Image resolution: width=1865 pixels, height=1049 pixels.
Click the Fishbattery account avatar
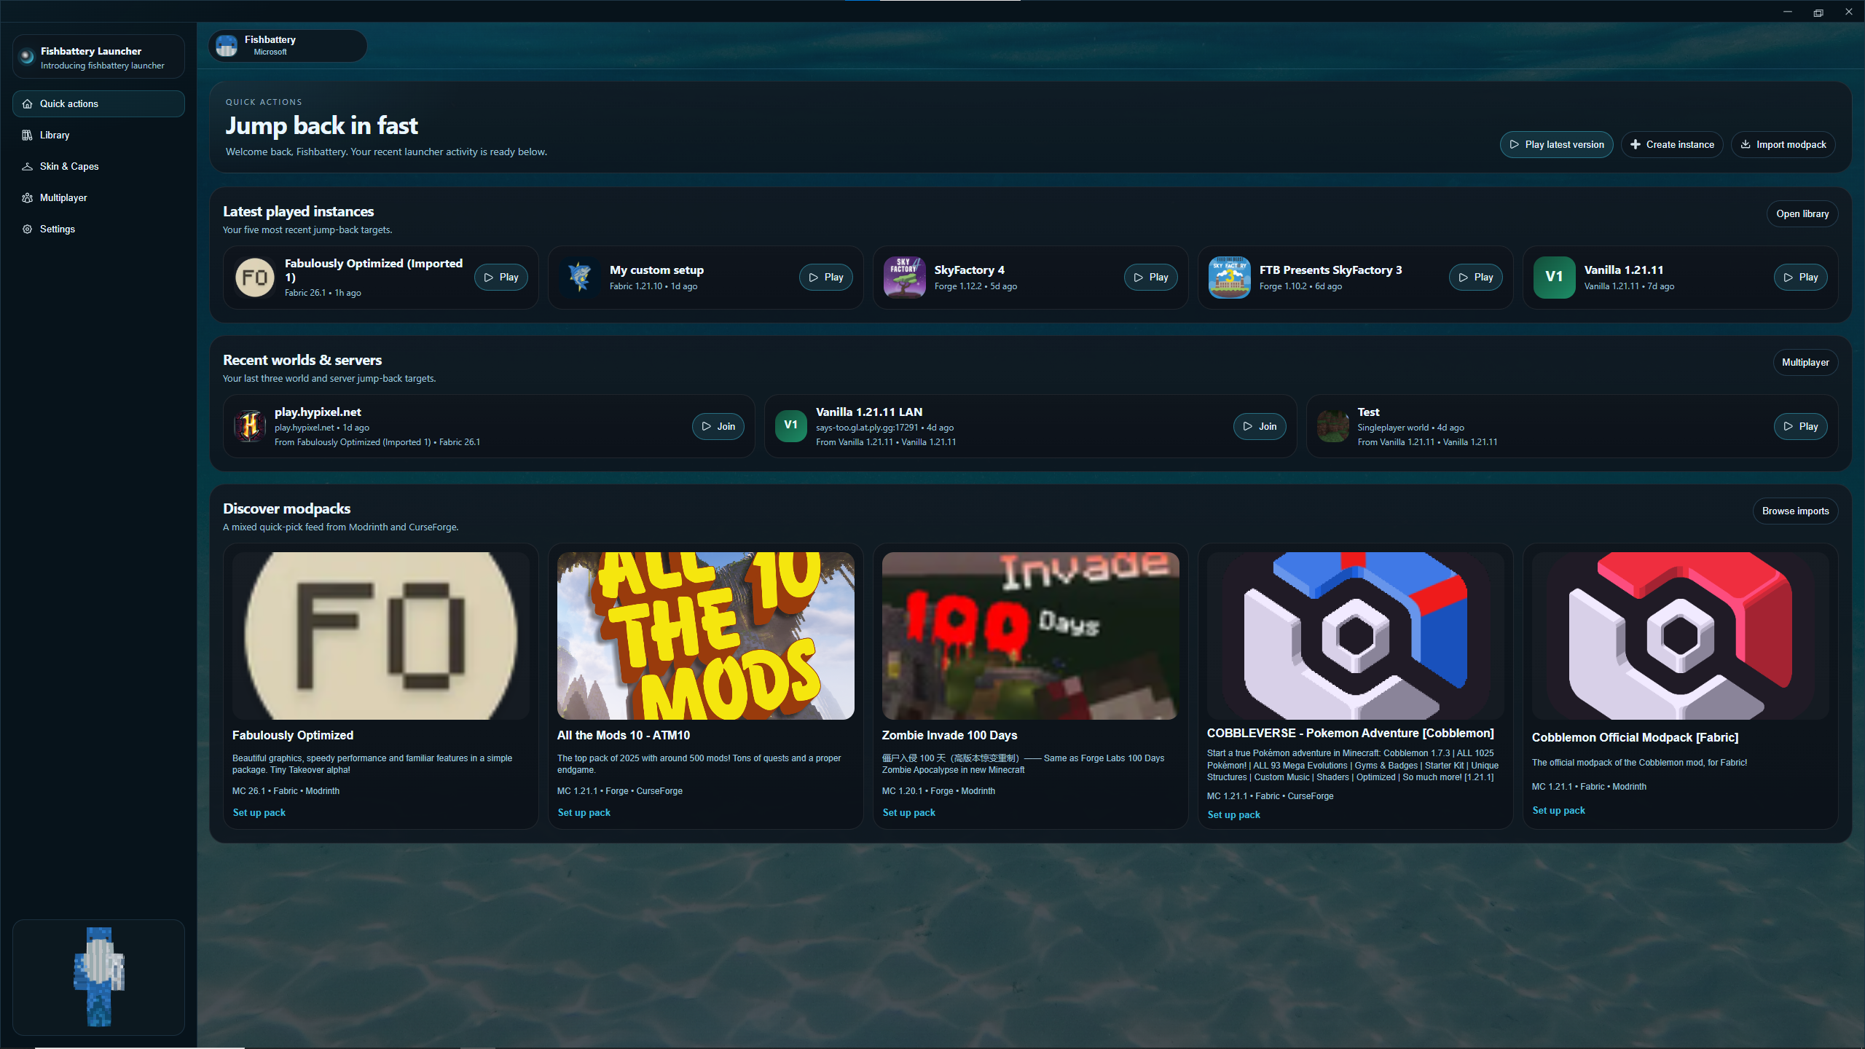coord(227,46)
